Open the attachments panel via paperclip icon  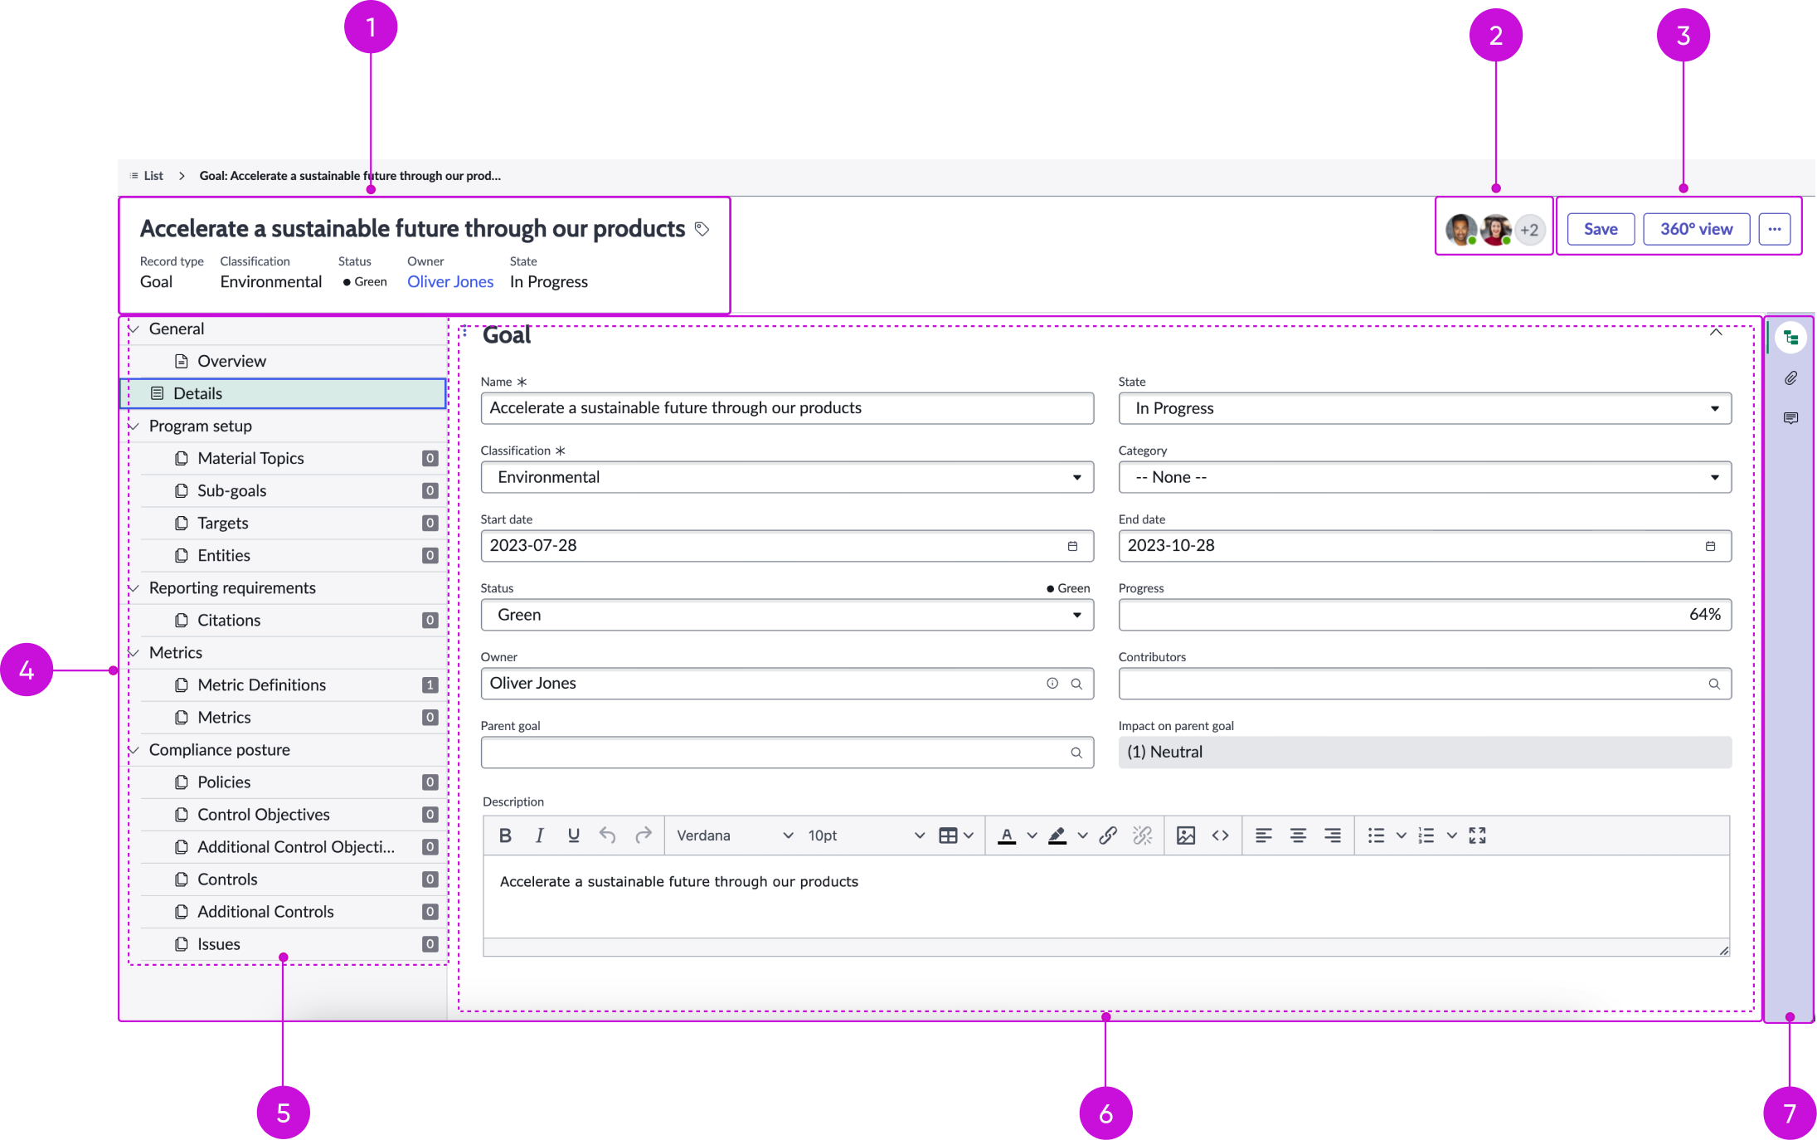1791,378
